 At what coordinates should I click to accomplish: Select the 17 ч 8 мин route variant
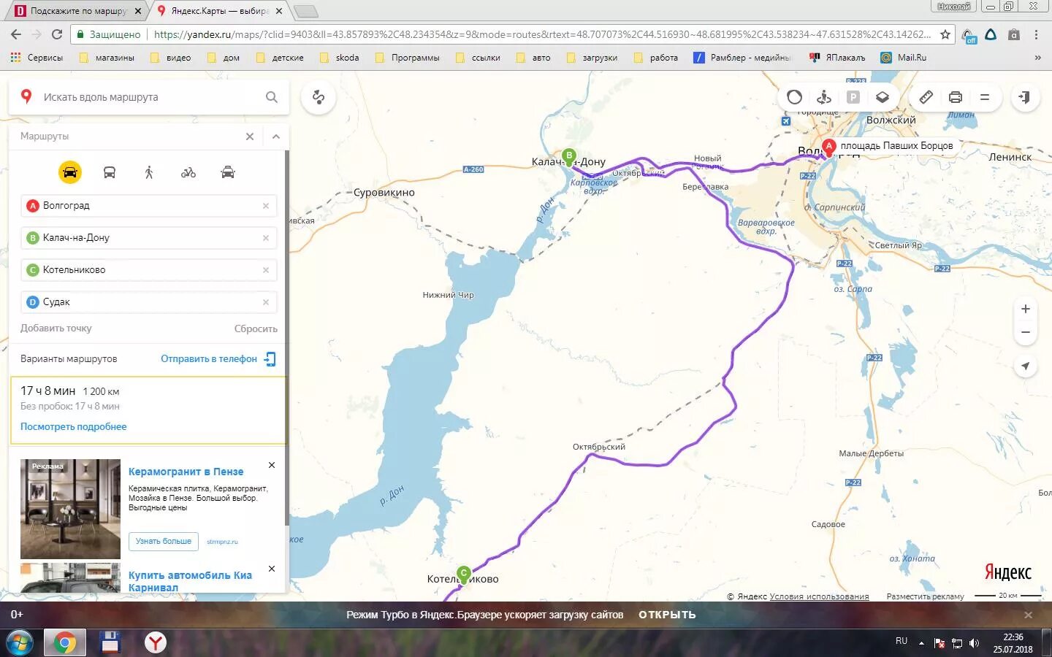point(149,410)
